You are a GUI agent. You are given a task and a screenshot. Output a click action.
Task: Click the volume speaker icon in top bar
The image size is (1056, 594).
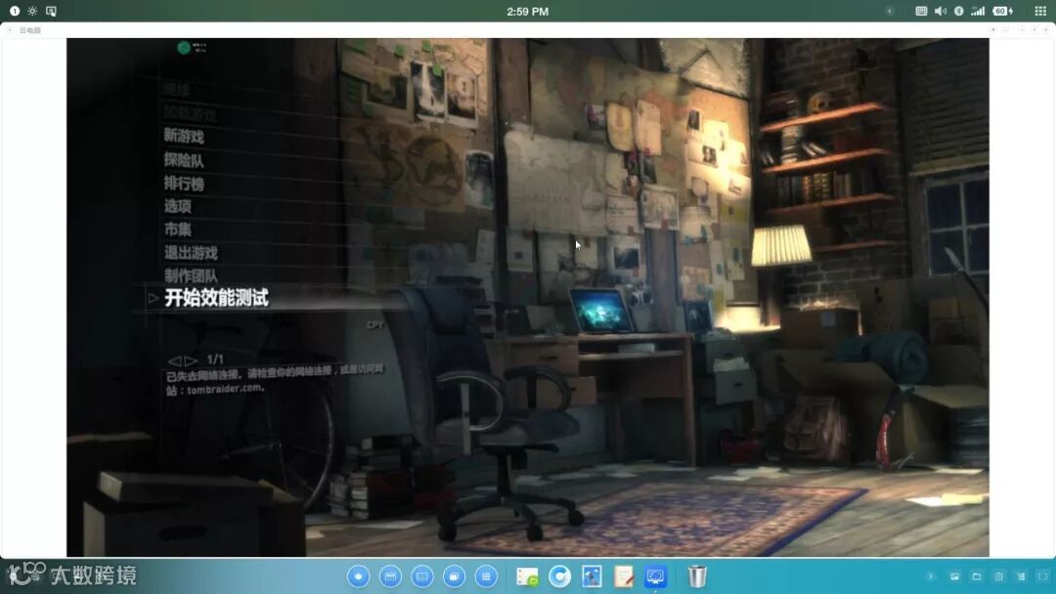941,11
